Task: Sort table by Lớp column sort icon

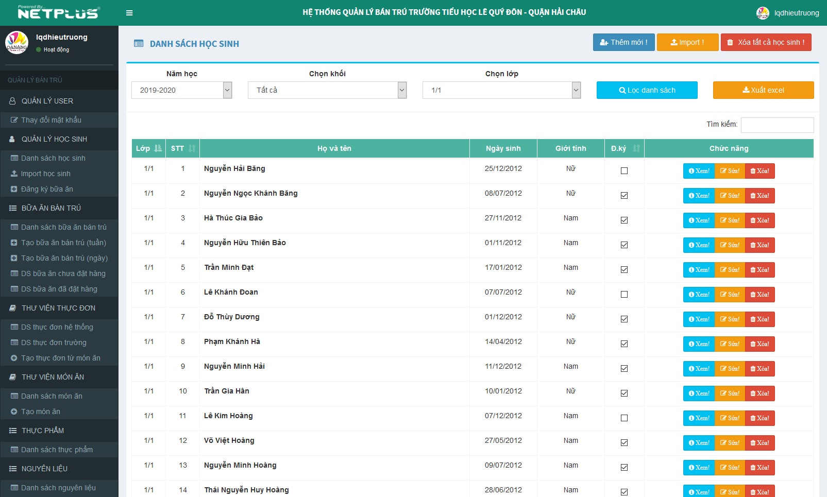Action: click(x=158, y=148)
